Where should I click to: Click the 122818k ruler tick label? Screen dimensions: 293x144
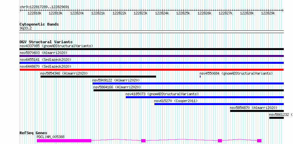[x=35, y=13]
